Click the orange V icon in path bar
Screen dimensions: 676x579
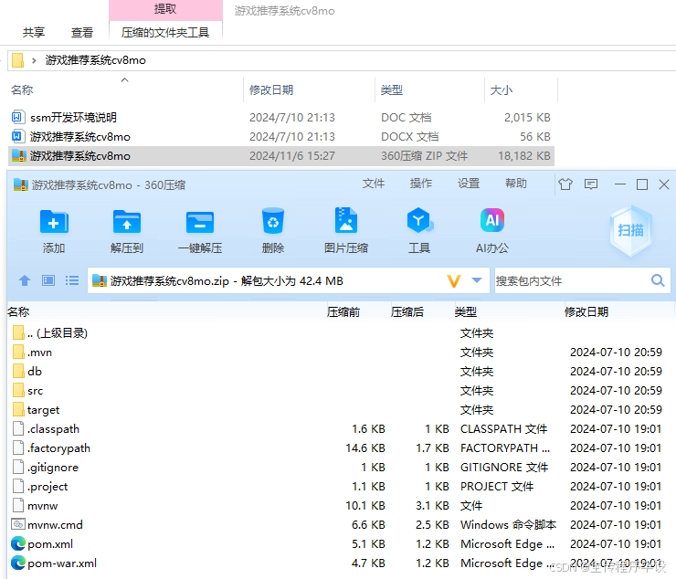pyautogui.click(x=454, y=281)
